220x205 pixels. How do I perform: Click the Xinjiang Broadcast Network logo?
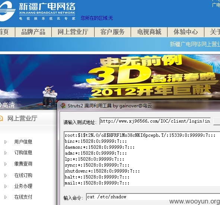click(x=38, y=11)
